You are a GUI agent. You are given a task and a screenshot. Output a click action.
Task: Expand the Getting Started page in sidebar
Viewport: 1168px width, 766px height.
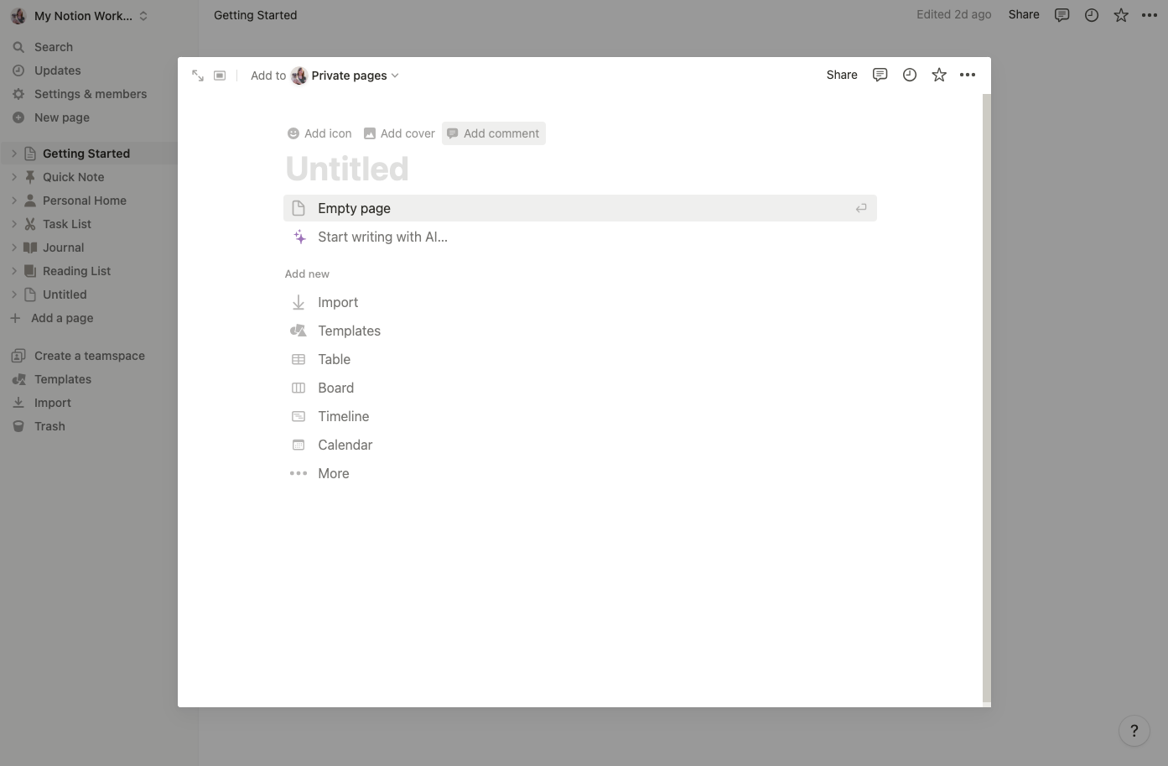click(14, 154)
